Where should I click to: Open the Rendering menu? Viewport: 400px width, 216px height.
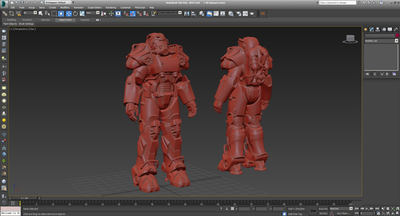pos(111,7)
